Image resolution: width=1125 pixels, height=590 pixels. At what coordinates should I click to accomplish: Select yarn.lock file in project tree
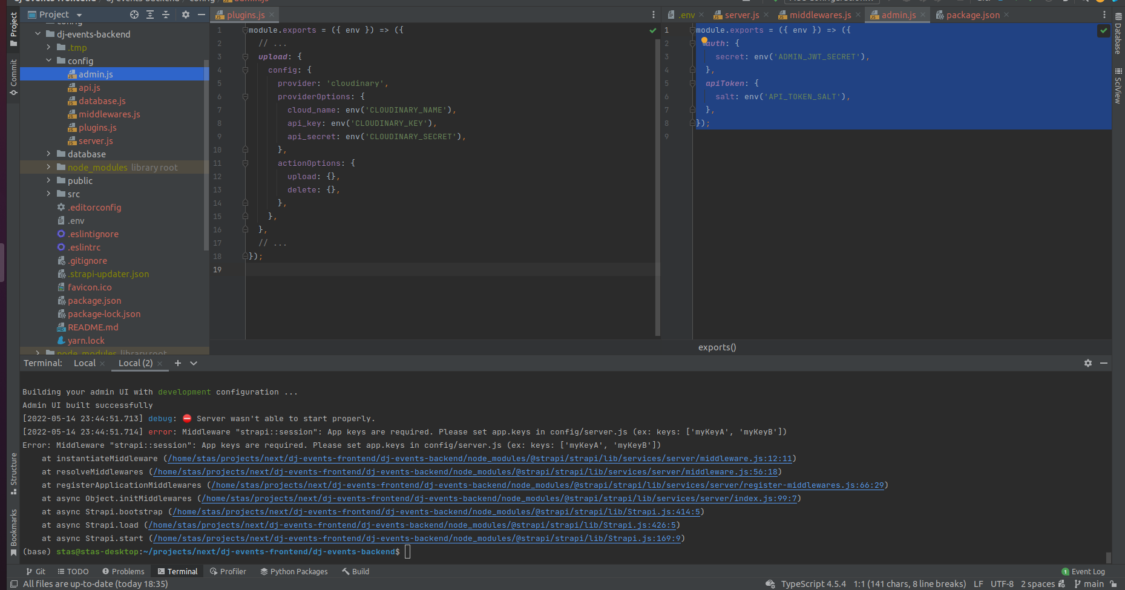86,341
